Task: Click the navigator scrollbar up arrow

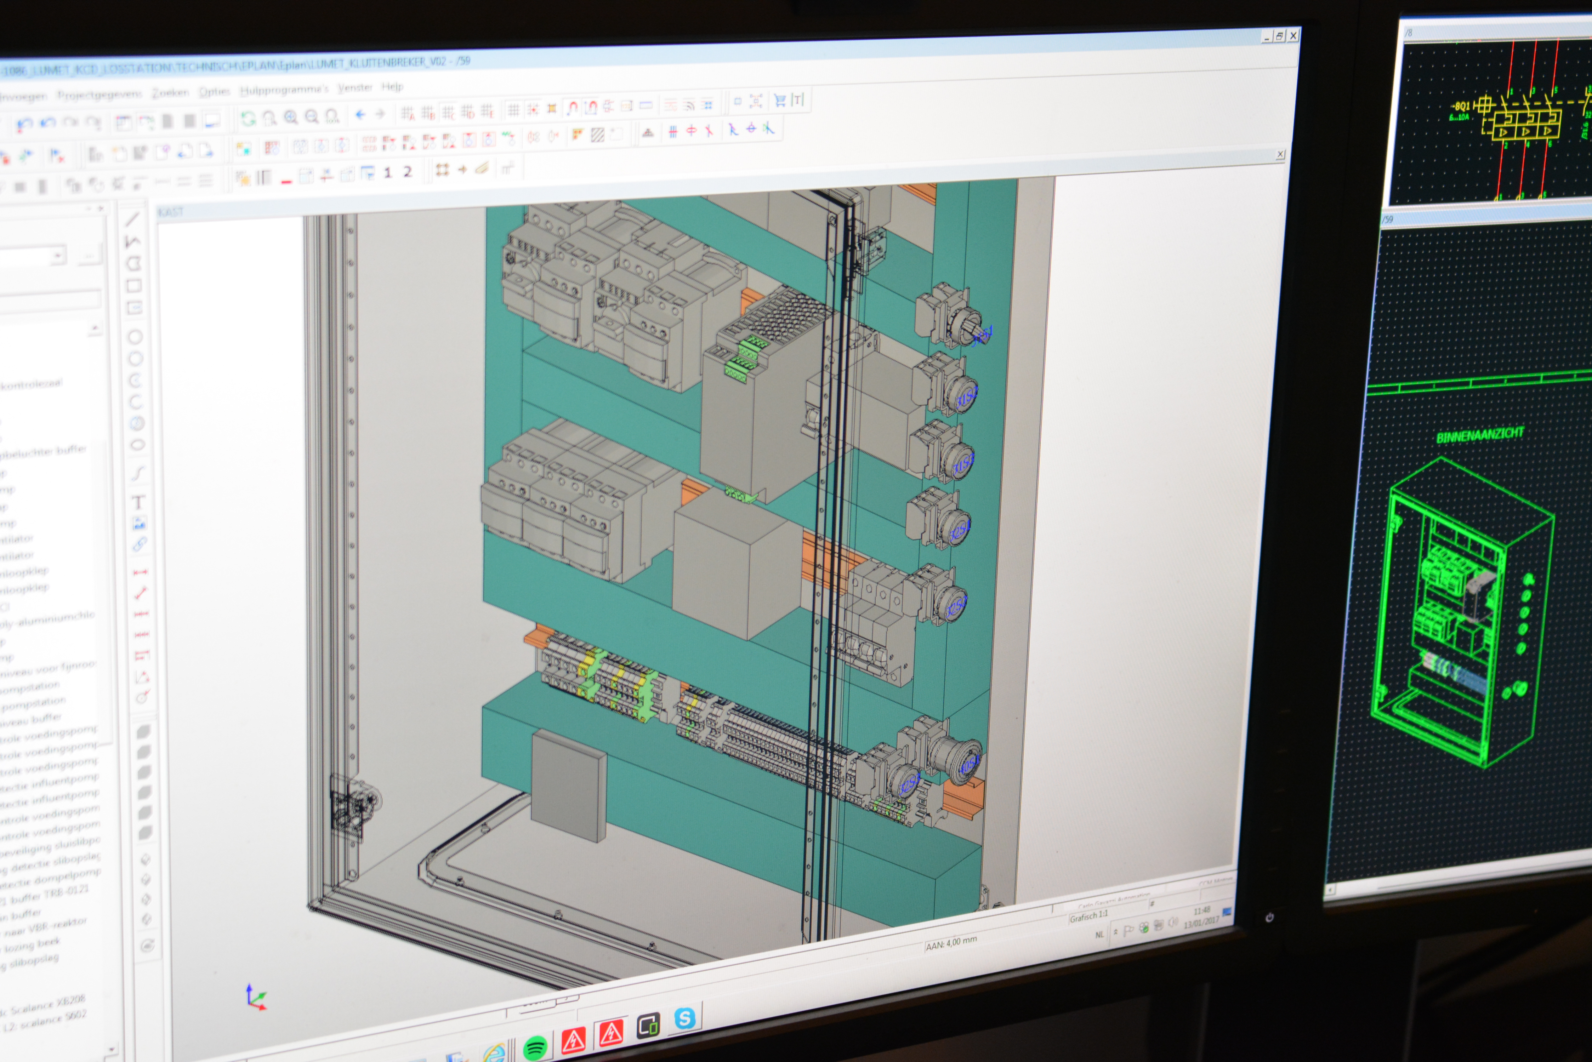Action: (95, 329)
